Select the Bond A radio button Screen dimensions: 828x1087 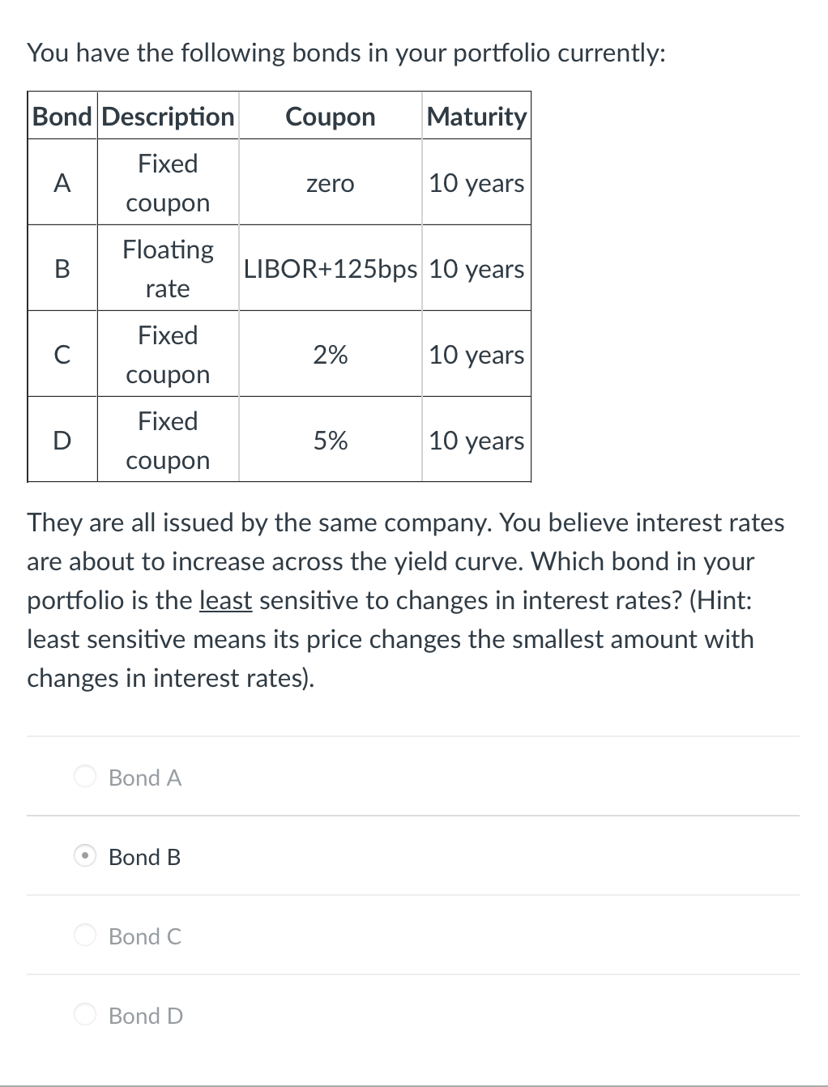(x=84, y=777)
